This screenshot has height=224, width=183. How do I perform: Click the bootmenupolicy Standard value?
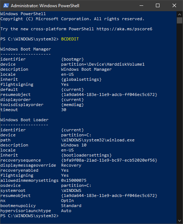coord(71,206)
